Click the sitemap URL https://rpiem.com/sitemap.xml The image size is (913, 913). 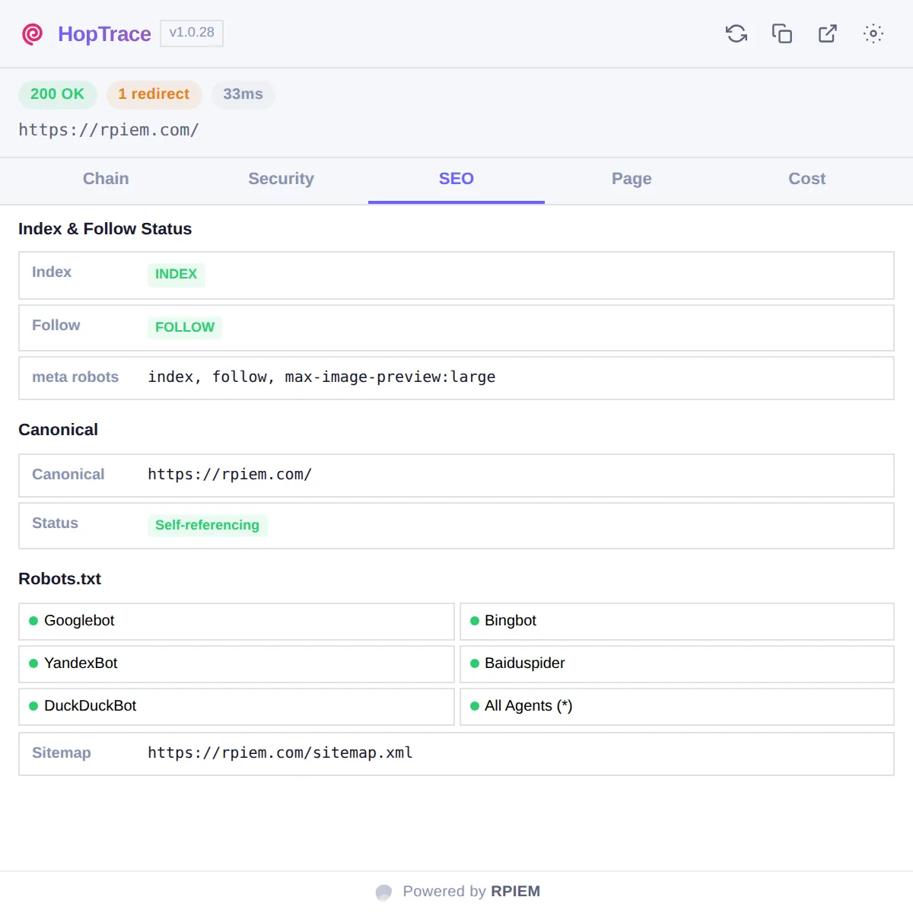point(280,753)
